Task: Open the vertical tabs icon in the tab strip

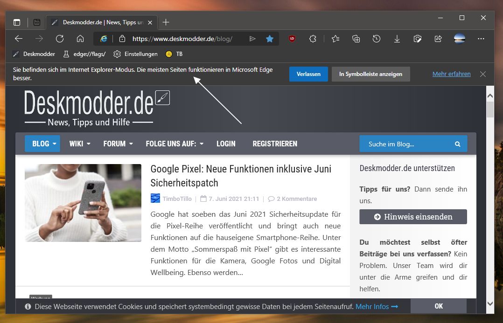Action: 17,22
